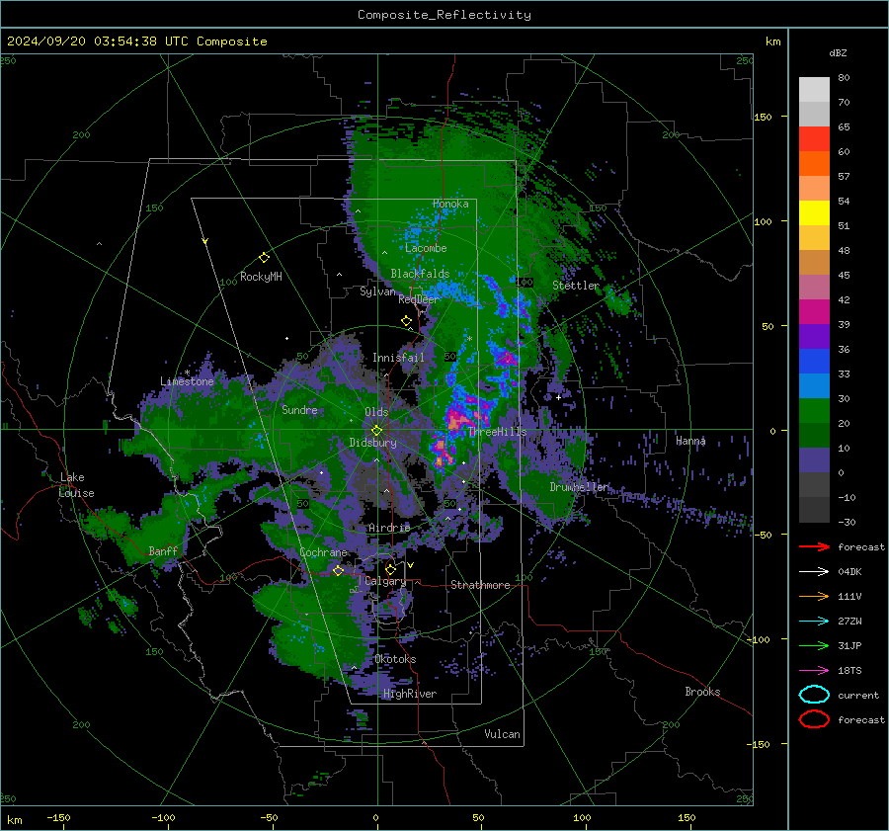Click the yellow diamond marker below RedDeer

pyautogui.click(x=407, y=321)
